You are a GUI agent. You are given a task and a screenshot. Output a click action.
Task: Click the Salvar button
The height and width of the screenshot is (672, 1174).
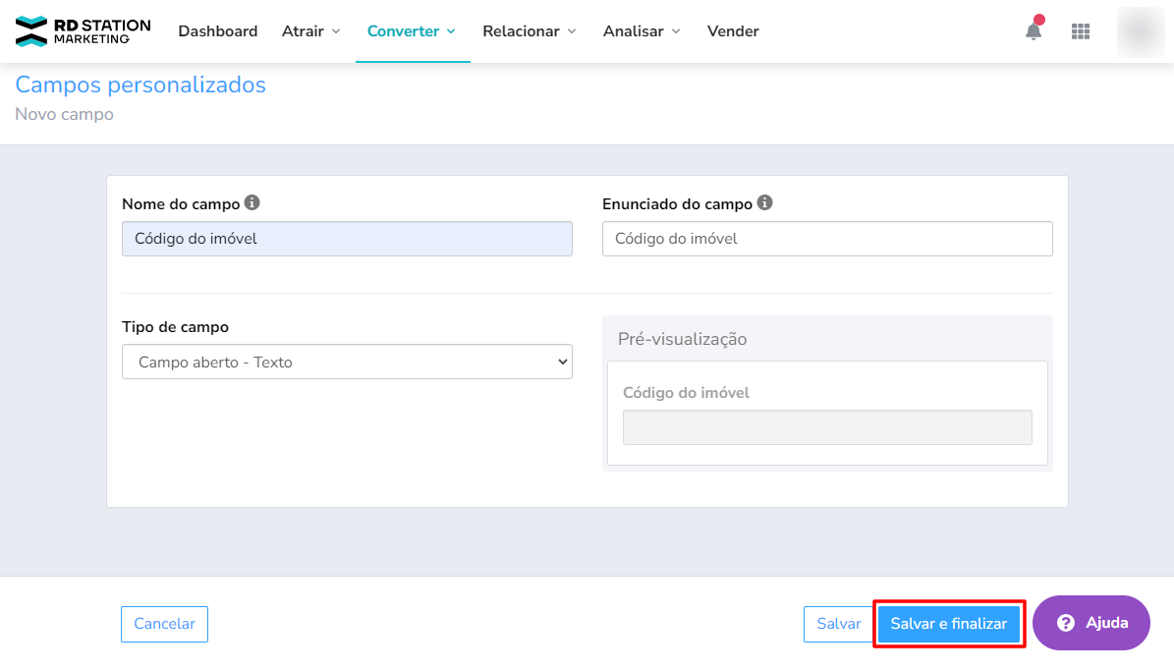coord(838,624)
